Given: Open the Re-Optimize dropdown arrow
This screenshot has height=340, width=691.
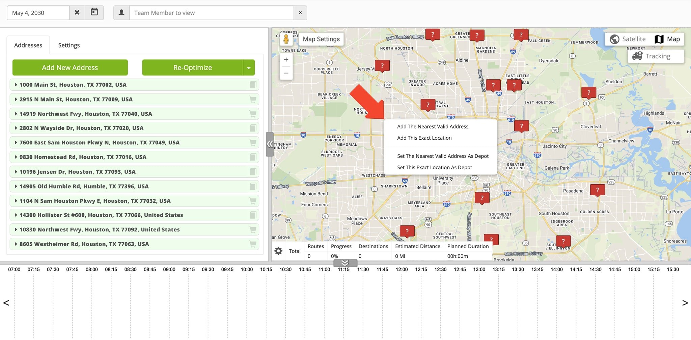Looking at the screenshot, I should click(249, 68).
